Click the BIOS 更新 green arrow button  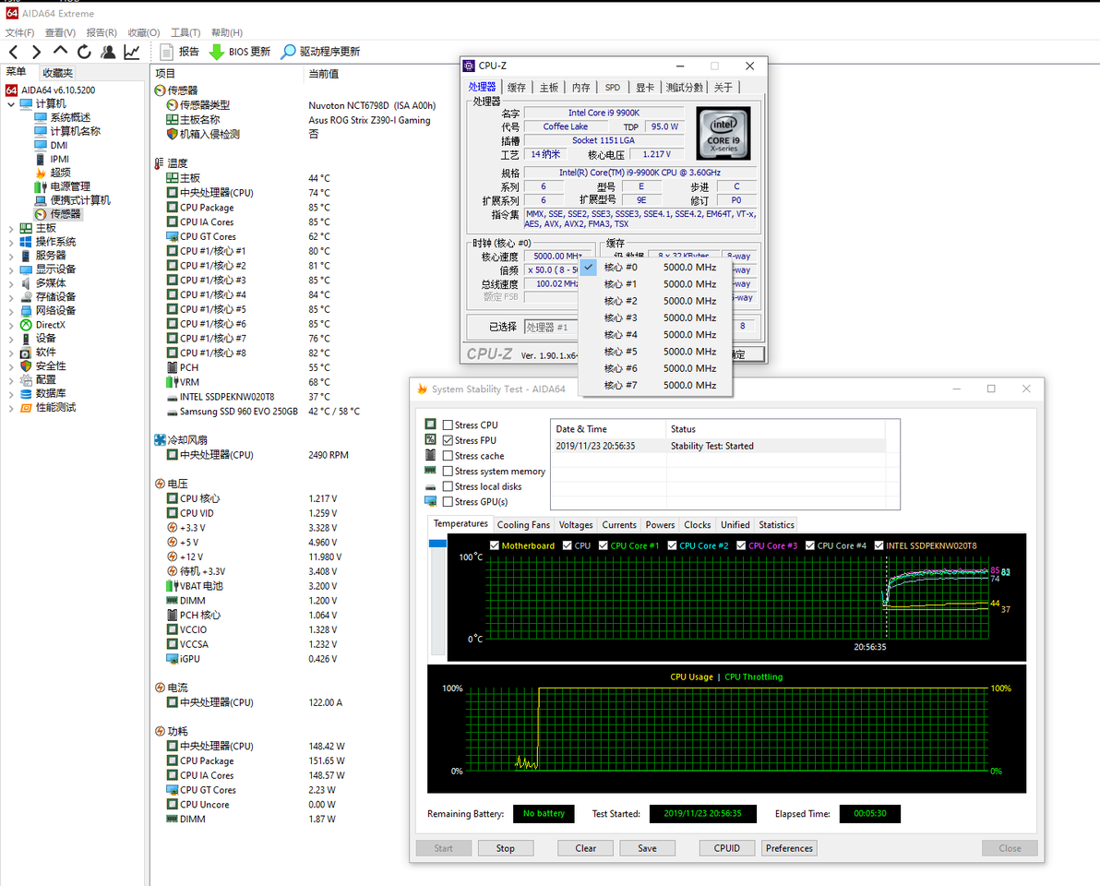[240, 52]
